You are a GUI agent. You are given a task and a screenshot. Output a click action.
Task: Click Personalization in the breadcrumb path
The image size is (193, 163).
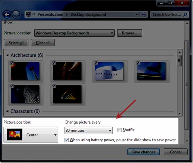point(50,14)
